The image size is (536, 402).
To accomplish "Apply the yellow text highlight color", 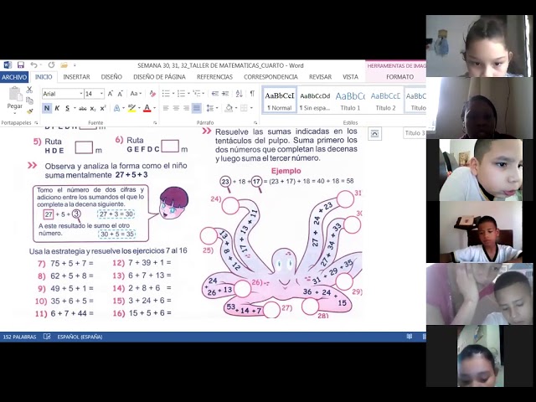I will click(131, 108).
